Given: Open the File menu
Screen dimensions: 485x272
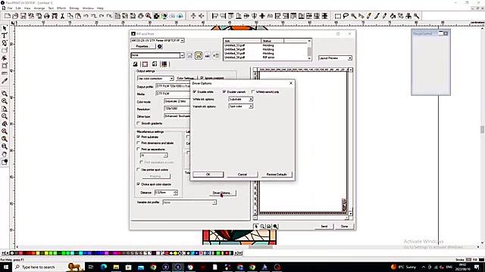Looking at the screenshot, I should click(x=10, y=8).
